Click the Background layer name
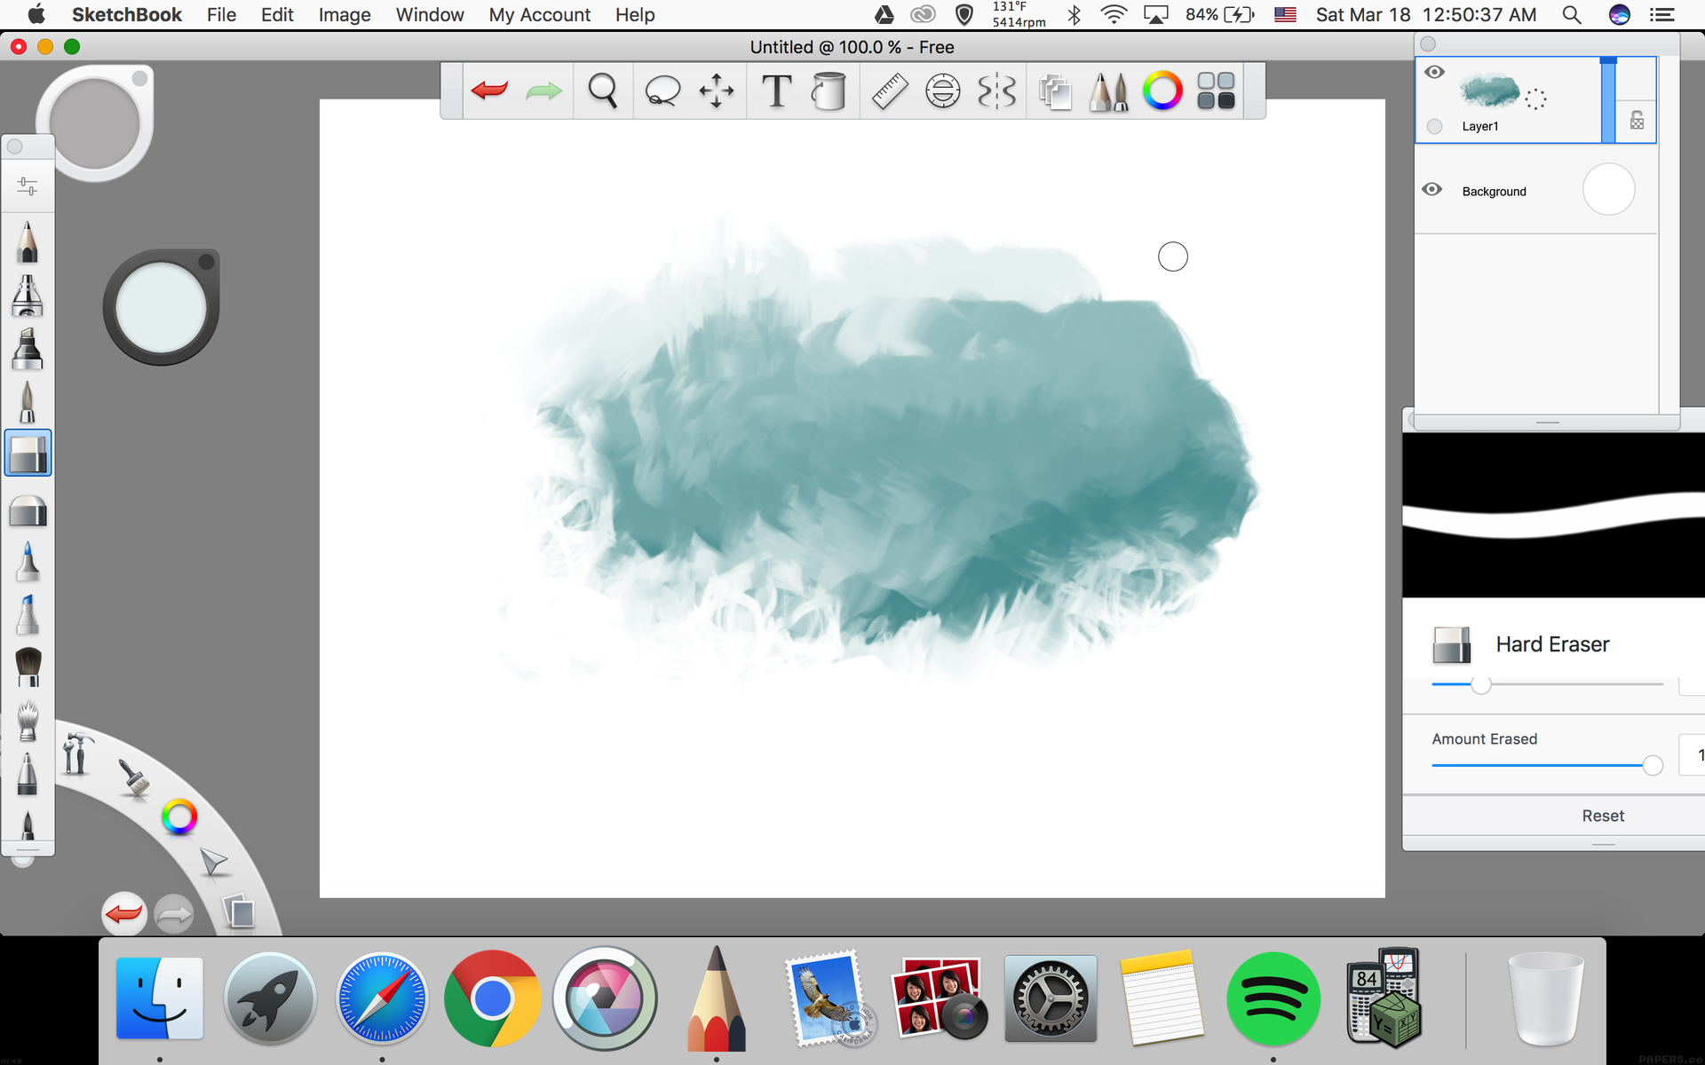The height and width of the screenshot is (1065, 1705). tap(1494, 191)
